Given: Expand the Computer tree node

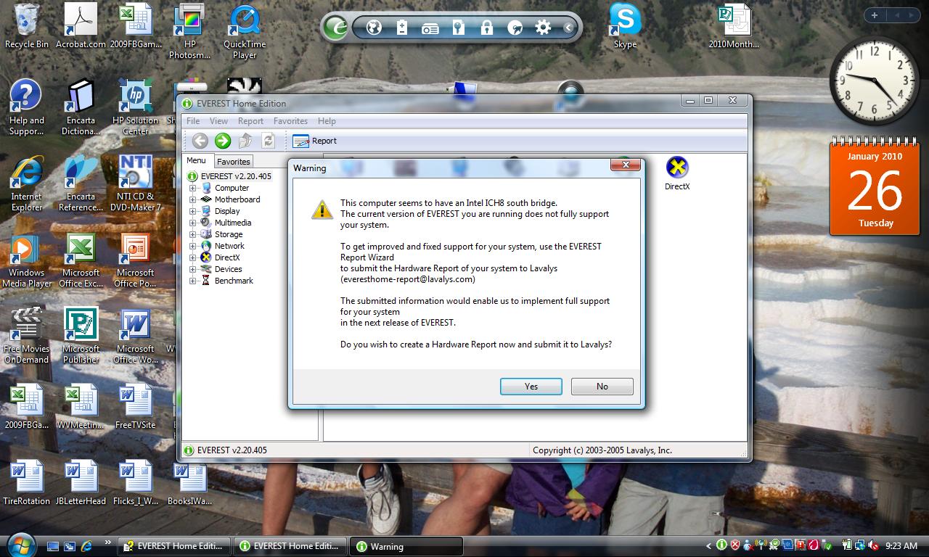Looking at the screenshot, I should [x=193, y=188].
